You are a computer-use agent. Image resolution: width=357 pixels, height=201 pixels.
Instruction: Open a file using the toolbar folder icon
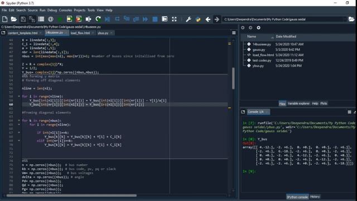(x=13, y=20)
